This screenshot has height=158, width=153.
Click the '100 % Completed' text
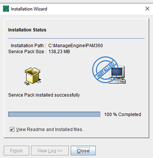click(x=122, y=114)
